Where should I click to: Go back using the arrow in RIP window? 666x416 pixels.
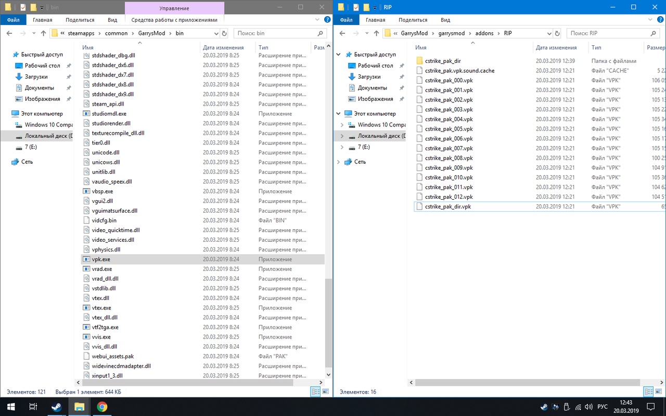coord(343,33)
